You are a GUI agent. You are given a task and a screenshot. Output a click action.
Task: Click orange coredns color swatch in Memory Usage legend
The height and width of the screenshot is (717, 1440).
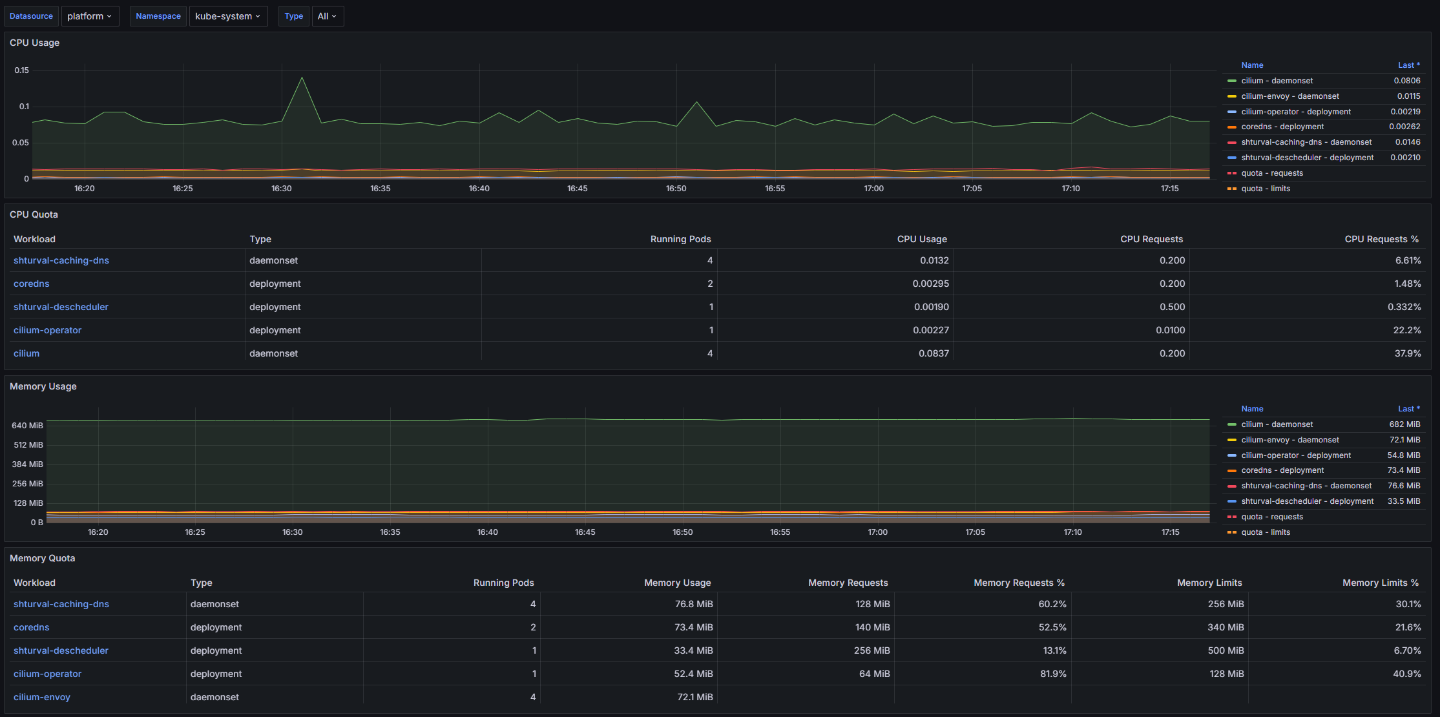point(1231,470)
